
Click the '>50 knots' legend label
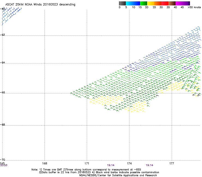194,7
